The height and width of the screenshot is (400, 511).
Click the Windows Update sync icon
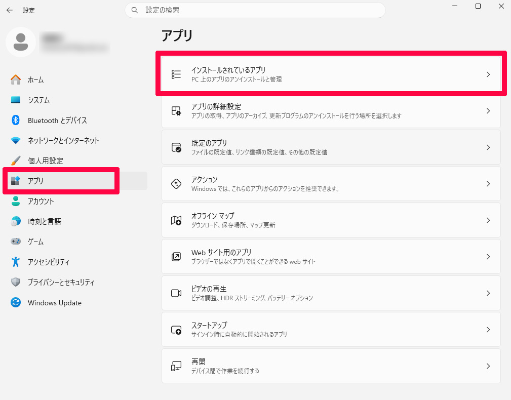[16, 303]
